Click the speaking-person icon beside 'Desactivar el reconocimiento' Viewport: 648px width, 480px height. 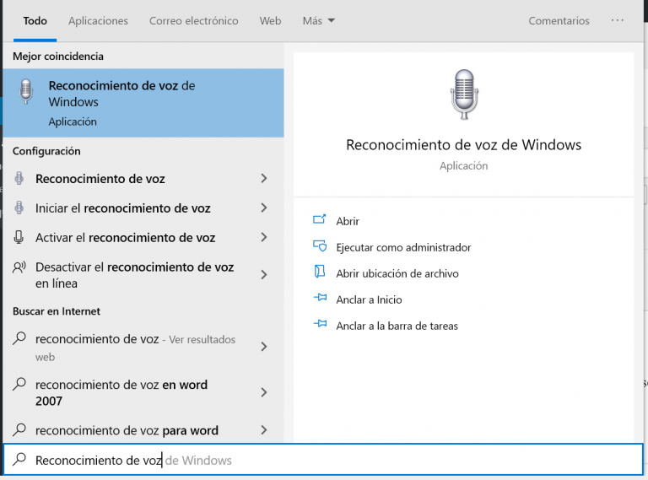pyautogui.click(x=19, y=267)
